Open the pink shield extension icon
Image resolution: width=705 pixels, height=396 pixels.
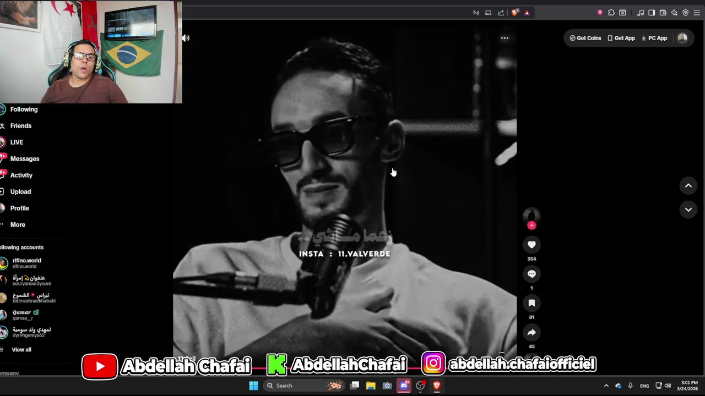click(600, 13)
